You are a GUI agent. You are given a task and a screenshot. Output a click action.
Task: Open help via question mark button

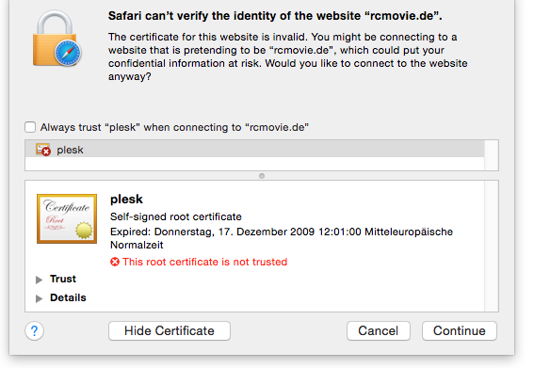point(35,330)
